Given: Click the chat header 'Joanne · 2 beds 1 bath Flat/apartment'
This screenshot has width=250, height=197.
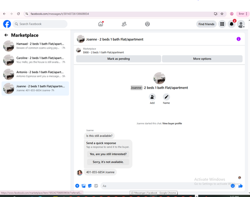Looking at the screenshot, I should 114,39.
